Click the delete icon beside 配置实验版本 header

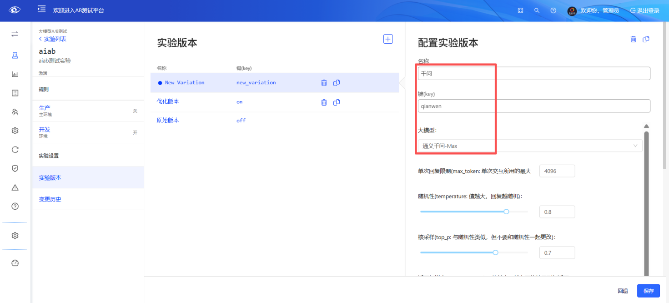tap(633, 39)
